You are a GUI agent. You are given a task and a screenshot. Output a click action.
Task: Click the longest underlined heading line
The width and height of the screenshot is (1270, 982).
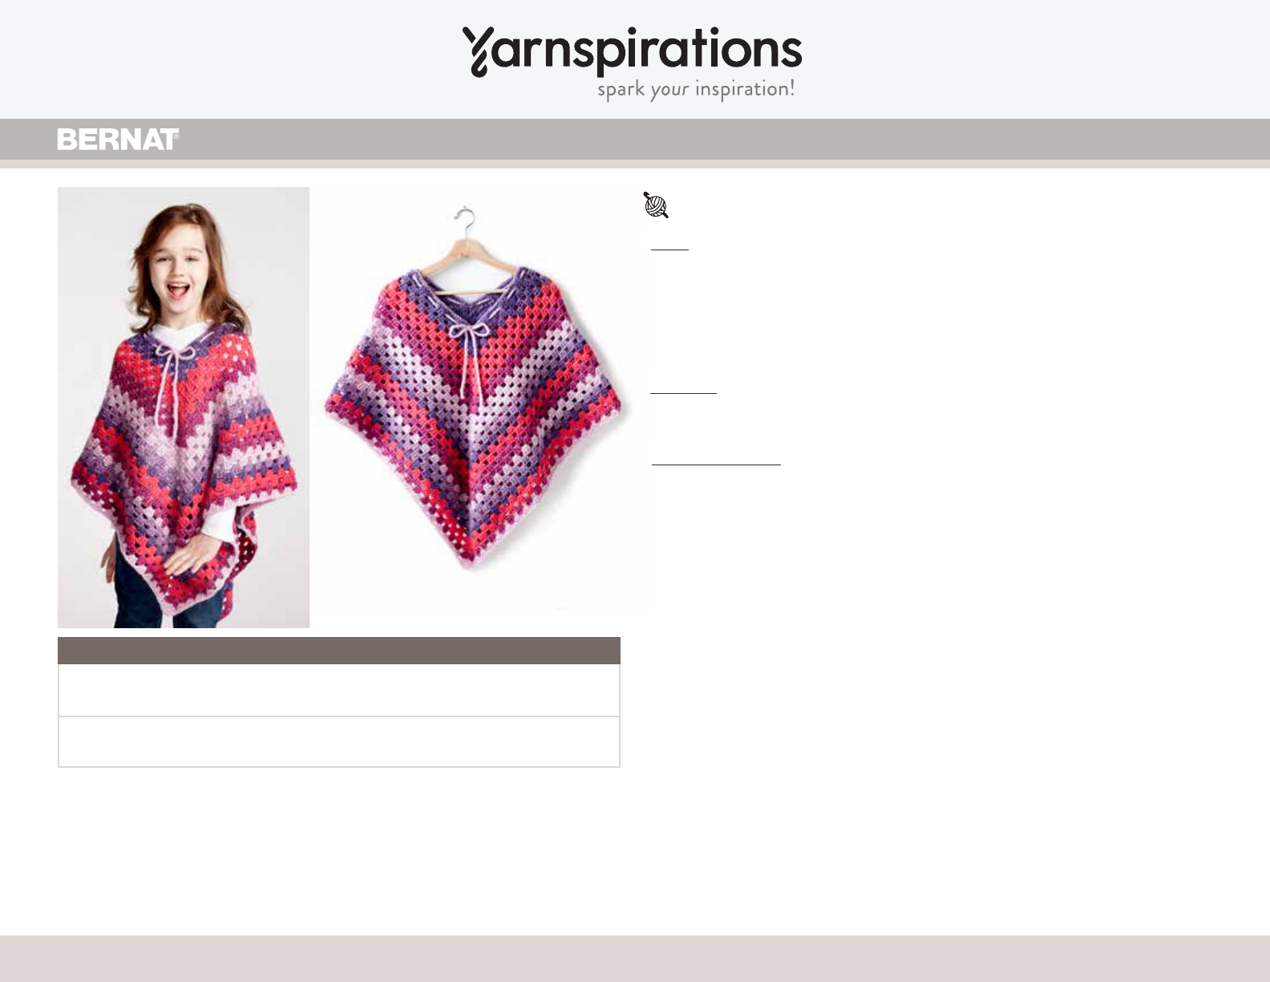[x=716, y=465]
